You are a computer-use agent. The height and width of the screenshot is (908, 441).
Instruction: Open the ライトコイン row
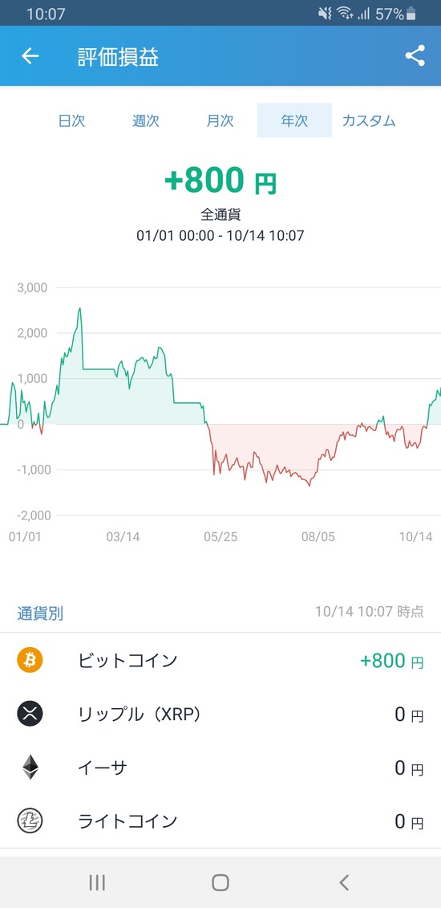pyautogui.click(x=220, y=821)
